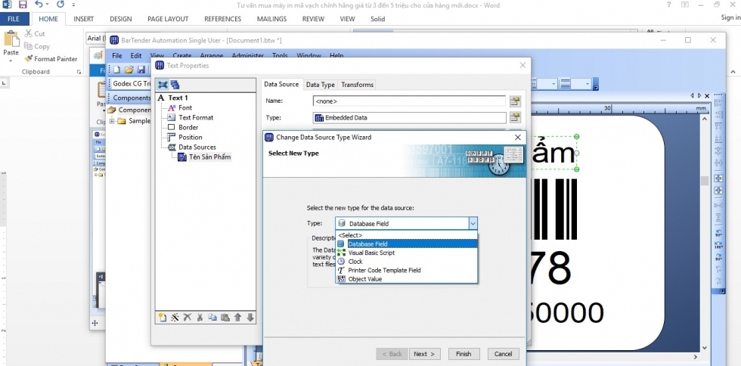Click move down arrow below property tree
The width and height of the screenshot is (741, 366).
[x=250, y=318]
